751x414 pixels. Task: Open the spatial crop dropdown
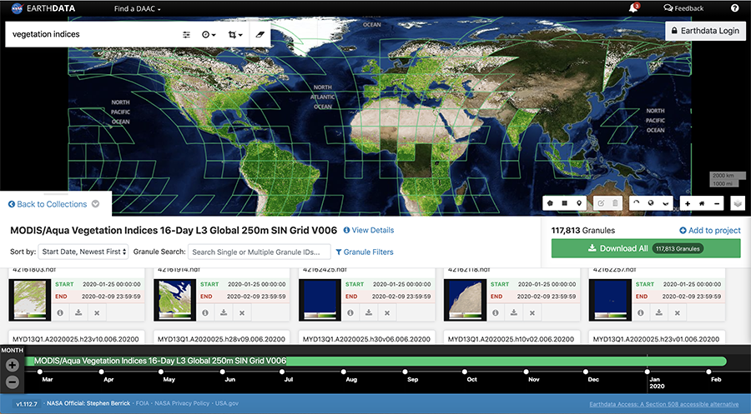tap(235, 34)
